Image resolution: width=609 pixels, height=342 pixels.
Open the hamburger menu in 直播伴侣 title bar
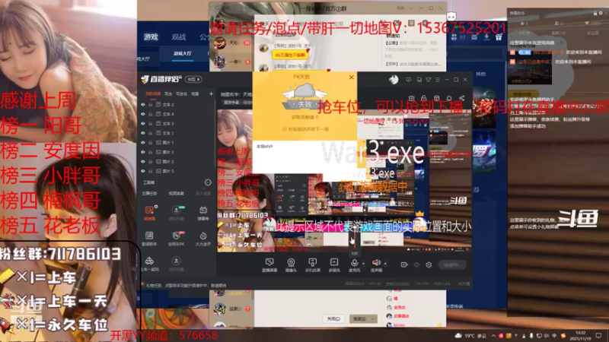(x=438, y=80)
